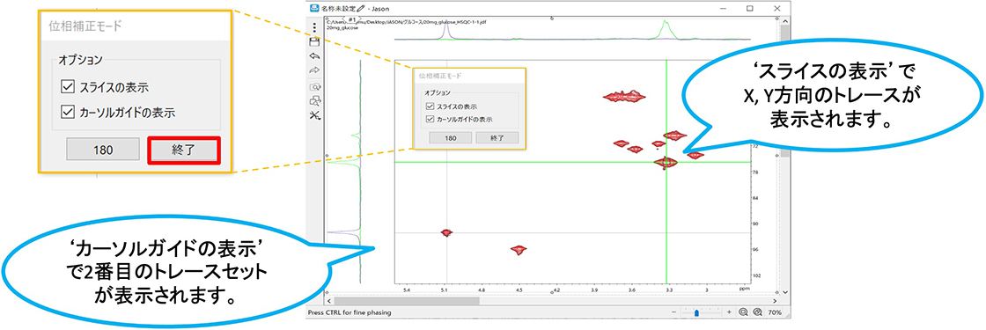Image resolution: width=986 pixels, height=330 pixels.
Task: Click the pencil rename icon in title bar
Action: (x=360, y=8)
